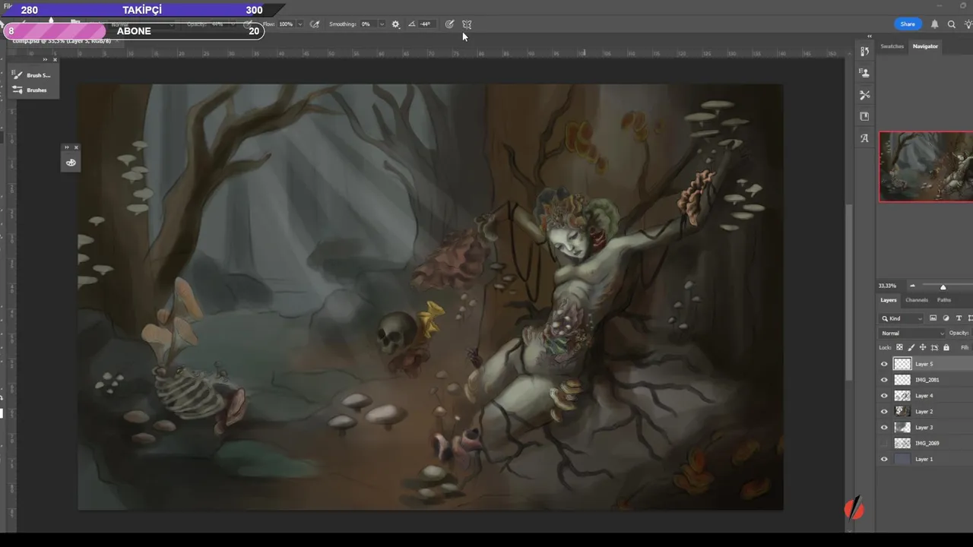This screenshot has width=973, height=547.
Task: Show the hidden IMG_2069 layer
Action: 884,443
